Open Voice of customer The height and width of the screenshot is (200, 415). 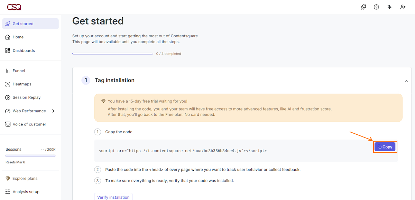click(29, 124)
